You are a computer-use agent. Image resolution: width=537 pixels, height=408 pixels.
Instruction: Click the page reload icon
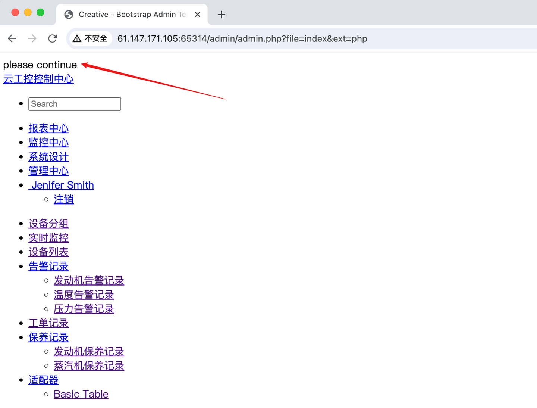(x=53, y=38)
